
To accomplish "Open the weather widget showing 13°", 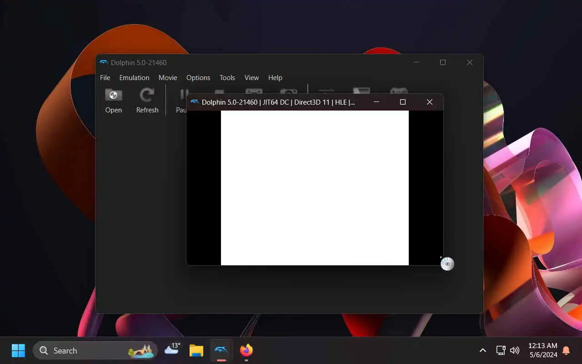I will tap(172, 349).
